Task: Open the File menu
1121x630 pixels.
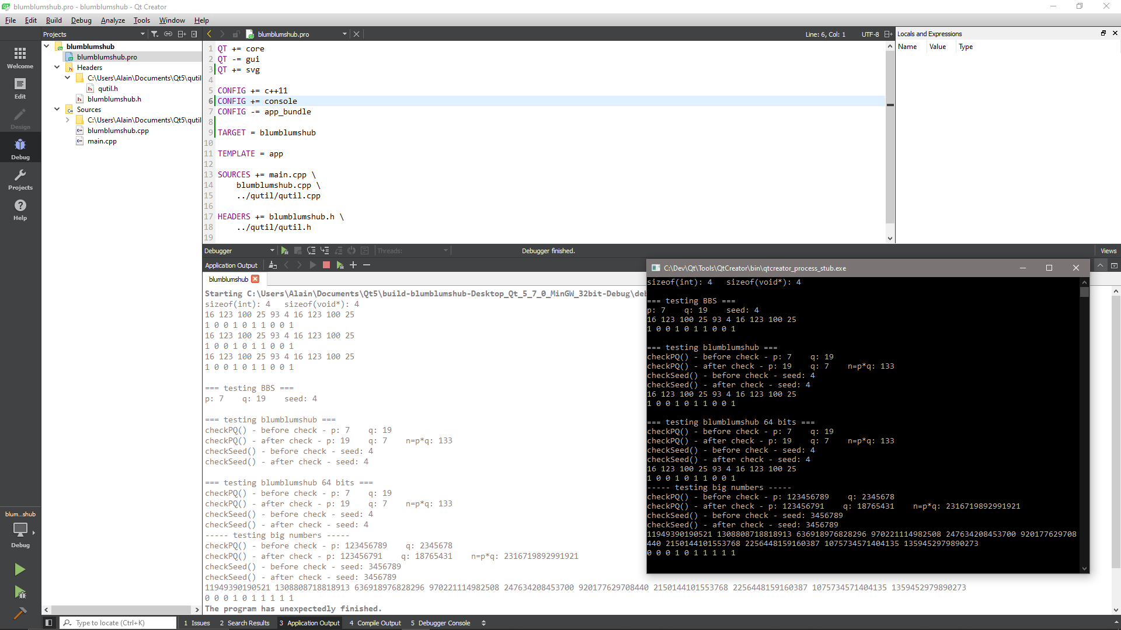Action: 11,20
